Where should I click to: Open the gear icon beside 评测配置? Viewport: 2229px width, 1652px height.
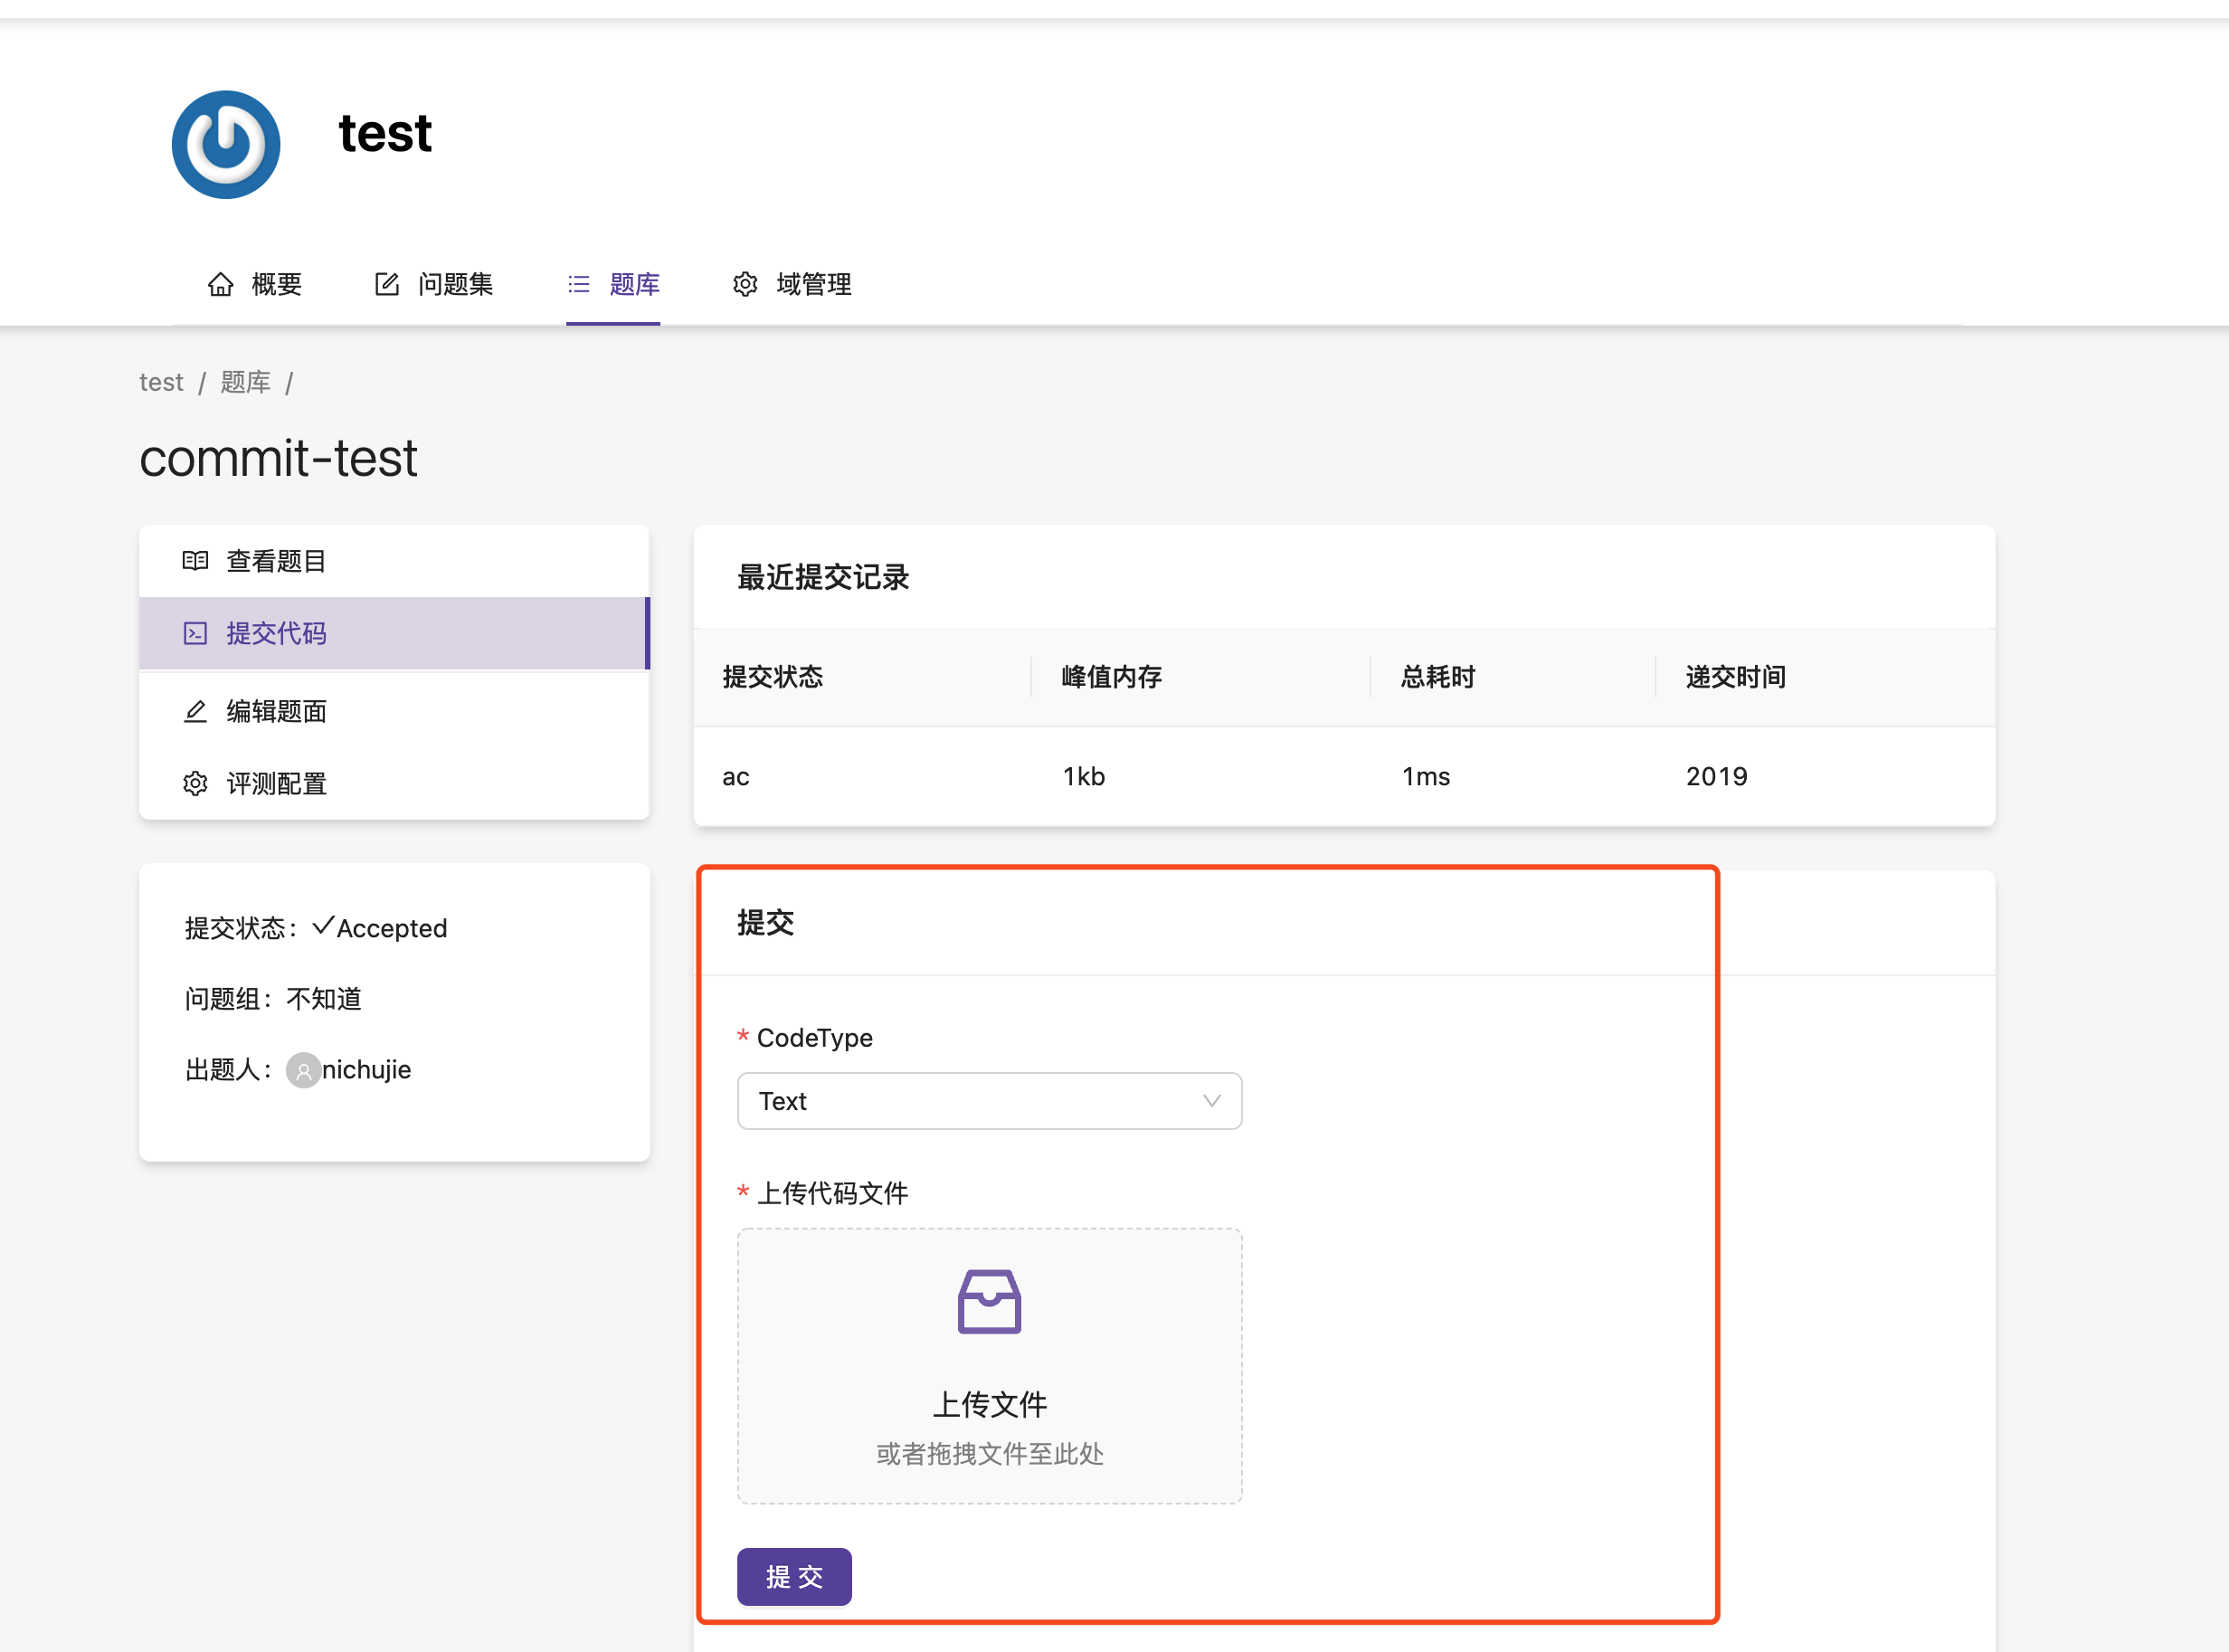click(196, 784)
